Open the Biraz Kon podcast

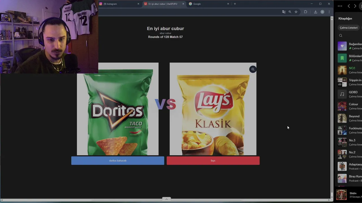click(350, 178)
